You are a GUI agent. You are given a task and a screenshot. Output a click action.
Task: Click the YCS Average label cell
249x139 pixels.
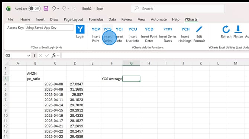coord(111,79)
